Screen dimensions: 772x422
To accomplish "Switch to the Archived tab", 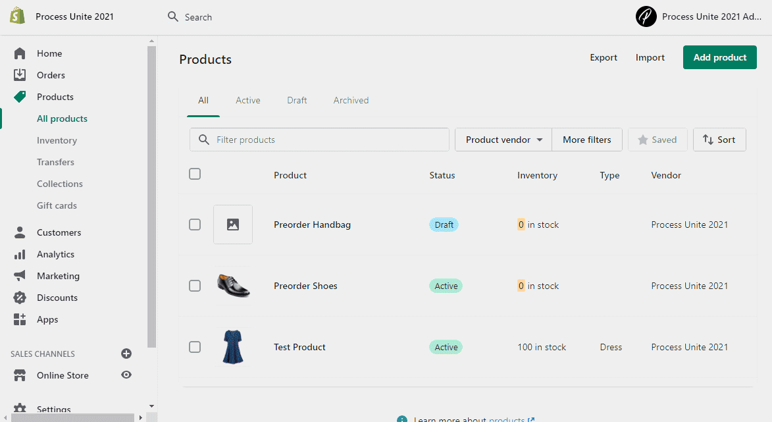I will tap(351, 101).
